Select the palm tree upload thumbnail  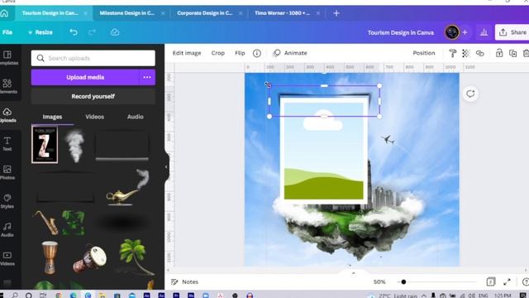pyautogui.click(x=136, y=257)
